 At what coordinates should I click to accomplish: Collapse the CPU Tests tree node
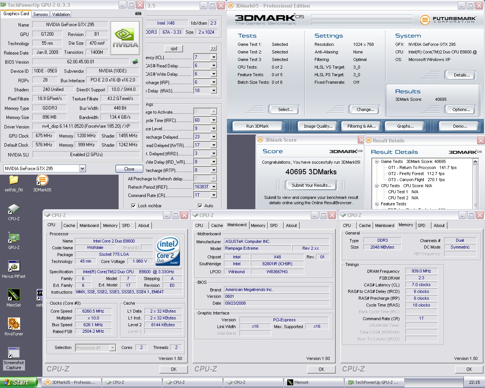pos(377,186)
